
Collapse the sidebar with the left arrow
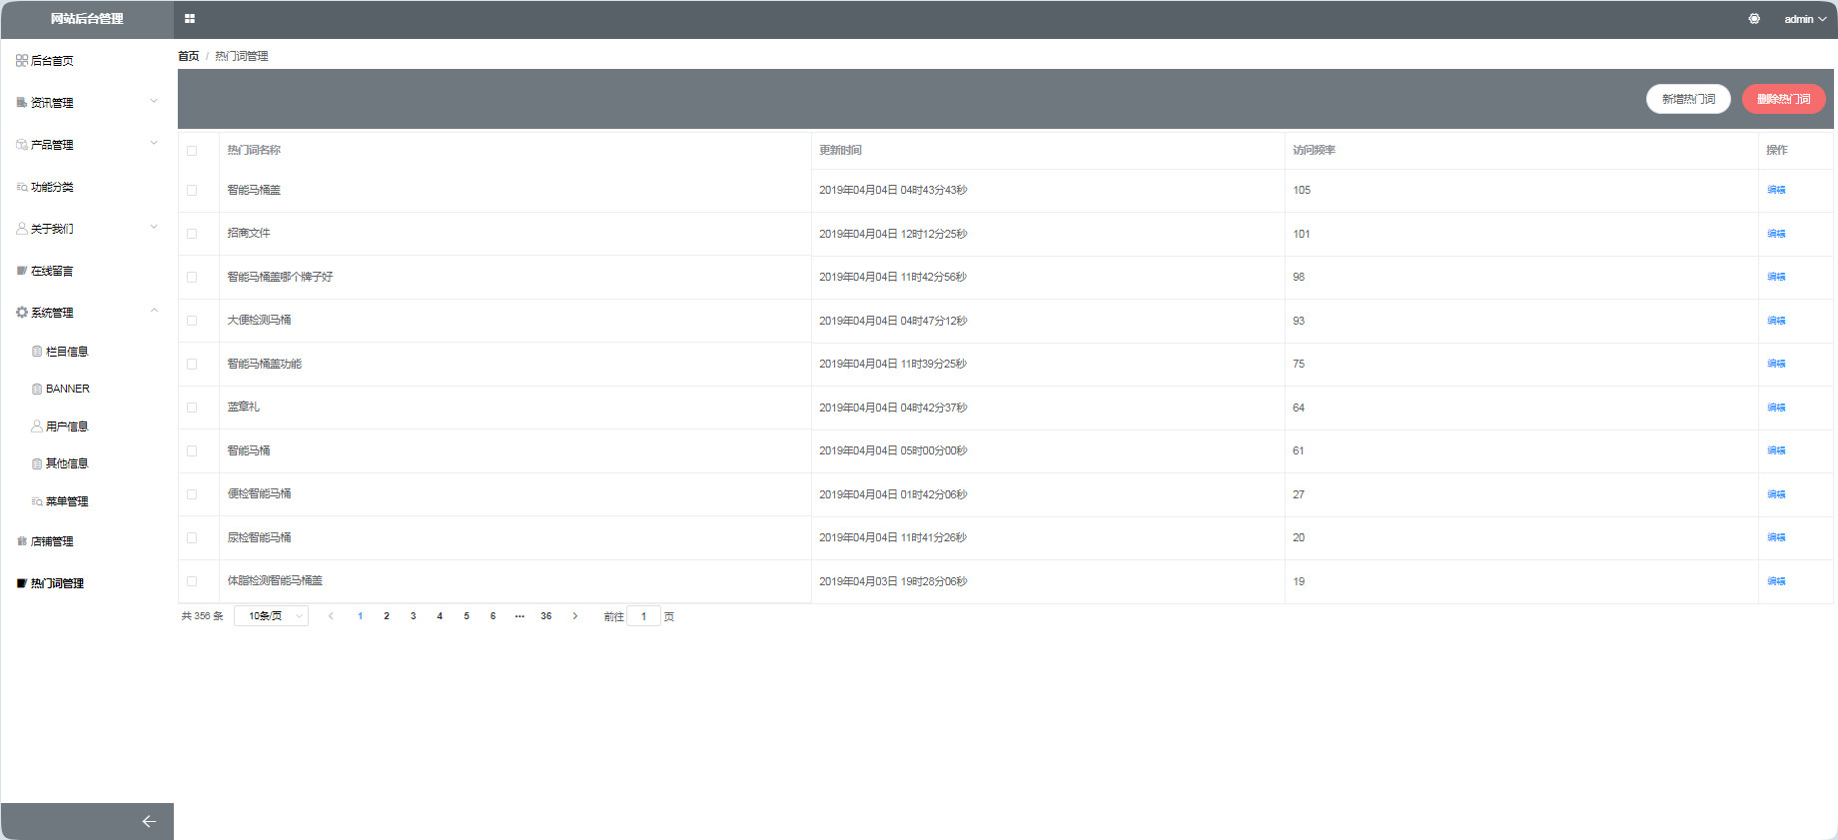[x=149, y=821]
